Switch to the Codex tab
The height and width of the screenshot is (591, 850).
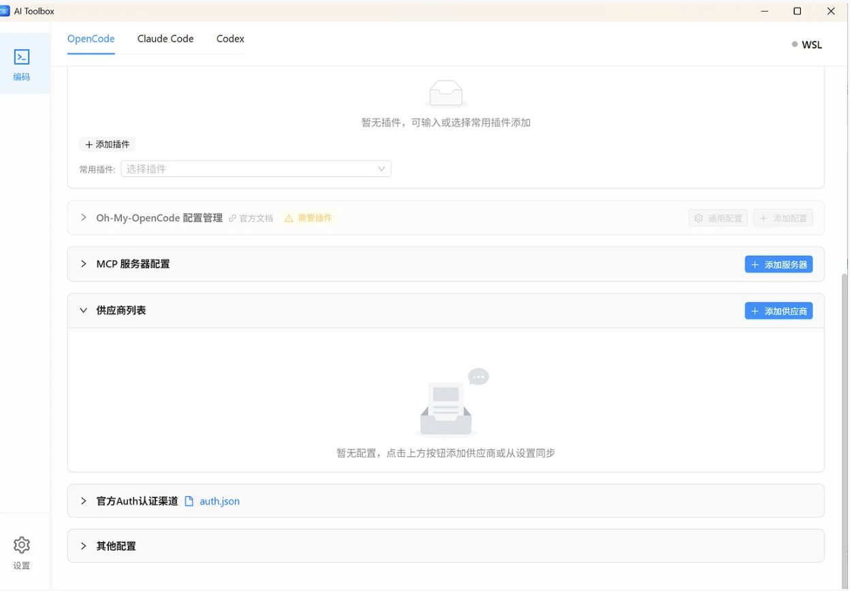point(230,39)
